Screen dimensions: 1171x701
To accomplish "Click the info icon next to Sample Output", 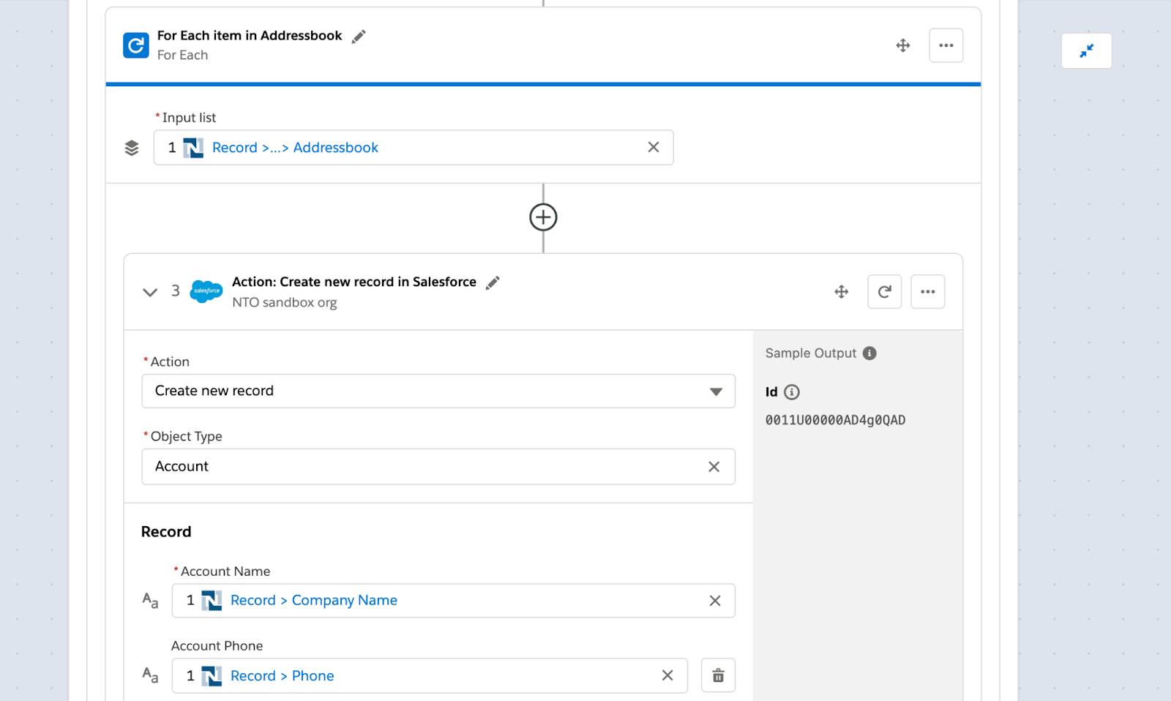I will pyautogui.click(x=869, y=353).
